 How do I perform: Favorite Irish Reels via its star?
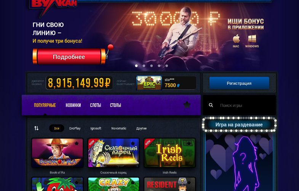189,143
